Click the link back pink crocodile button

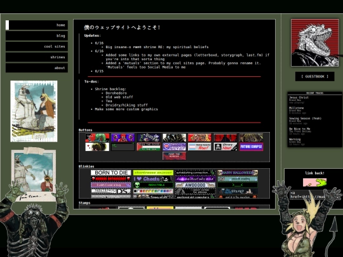tap(314, 182)
